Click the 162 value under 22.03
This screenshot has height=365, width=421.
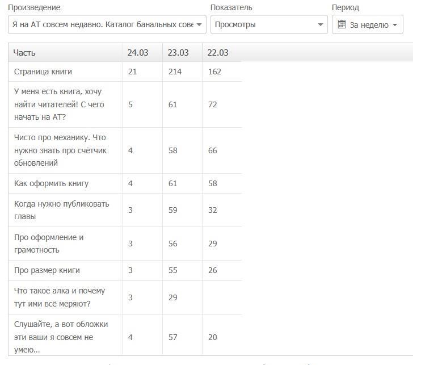pos(214,72)
